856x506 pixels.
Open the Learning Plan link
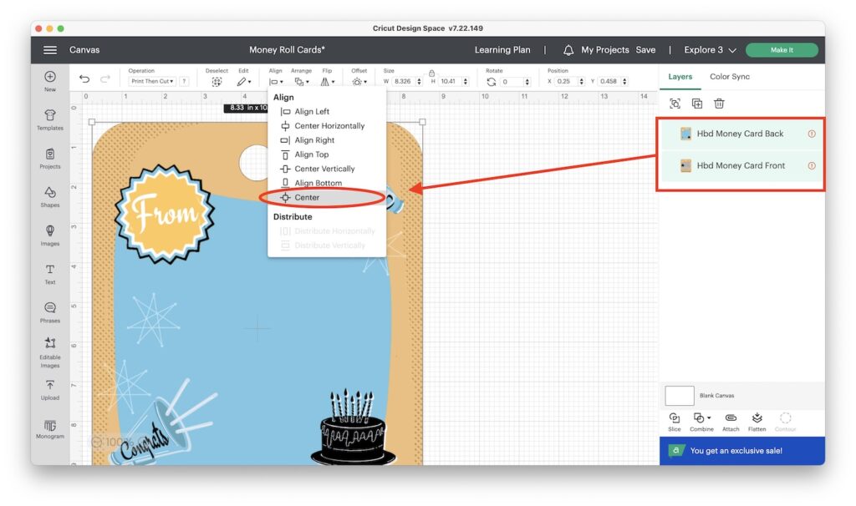pyautogui.click(x=502, y=49)
